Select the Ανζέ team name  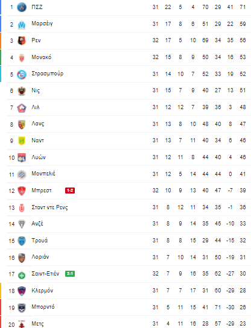[x=37, y=224]
